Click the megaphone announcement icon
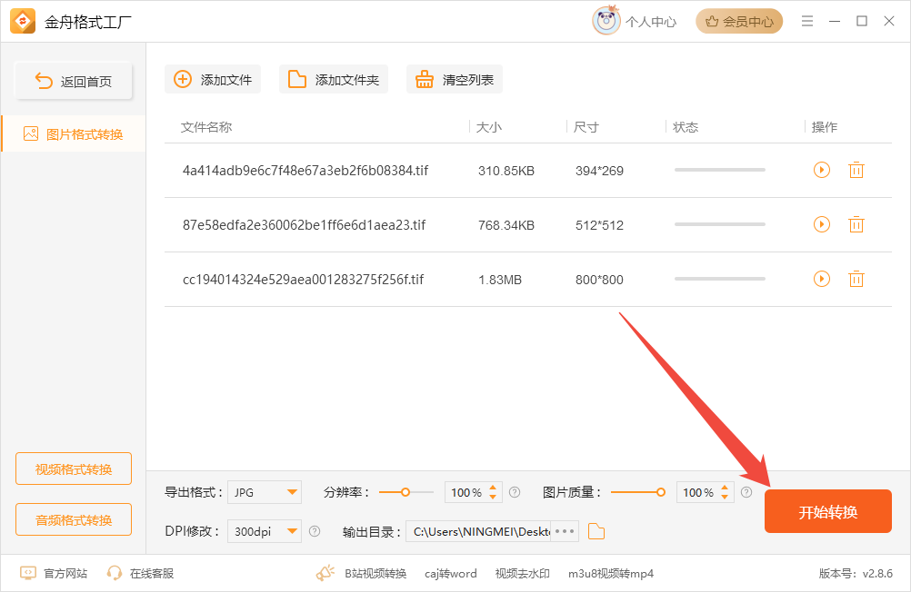The width and height of the screenshot is (911, 592). [x=325, y=573]
